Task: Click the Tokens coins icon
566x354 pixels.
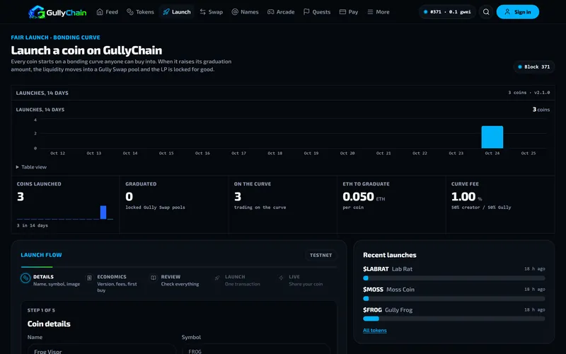Action: (x=130, y=12)
